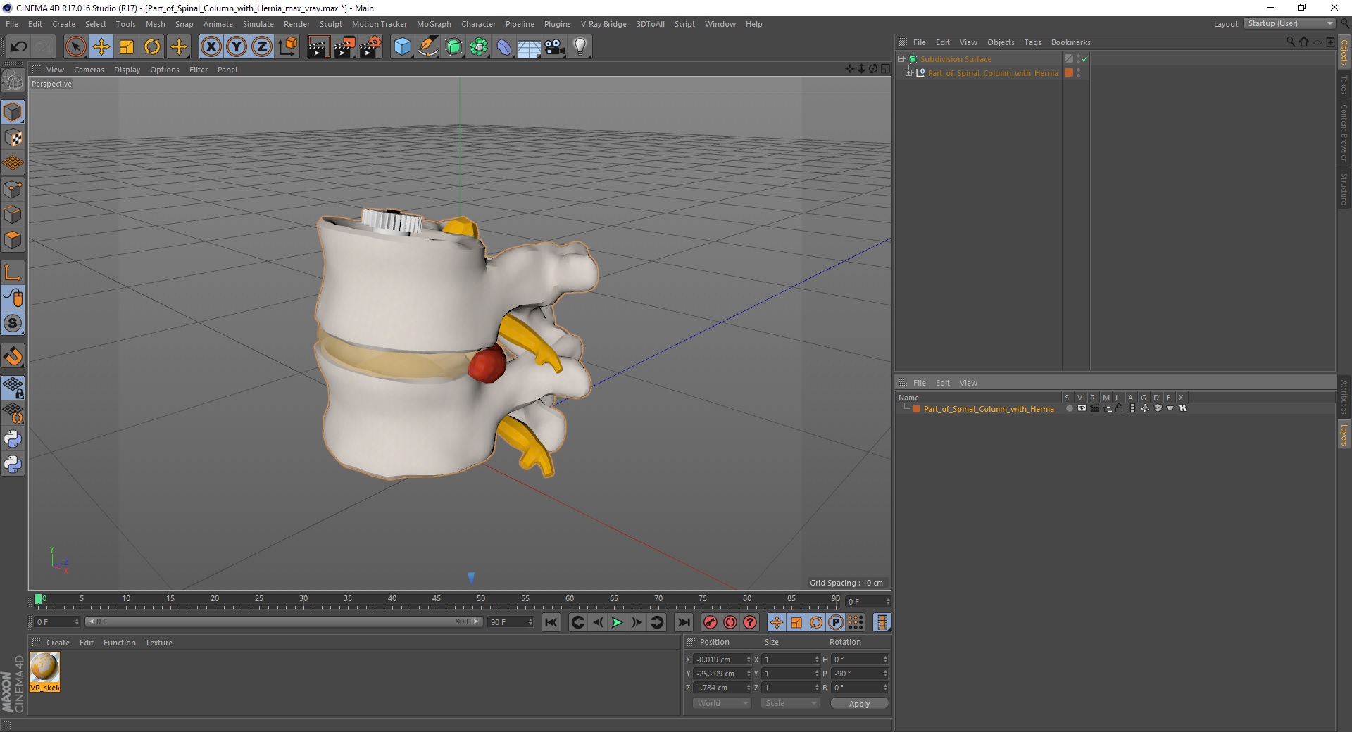The height and width of the screenshot is (732, 1352).
Task: Toggle X axis lock
Action: point(211,47)
